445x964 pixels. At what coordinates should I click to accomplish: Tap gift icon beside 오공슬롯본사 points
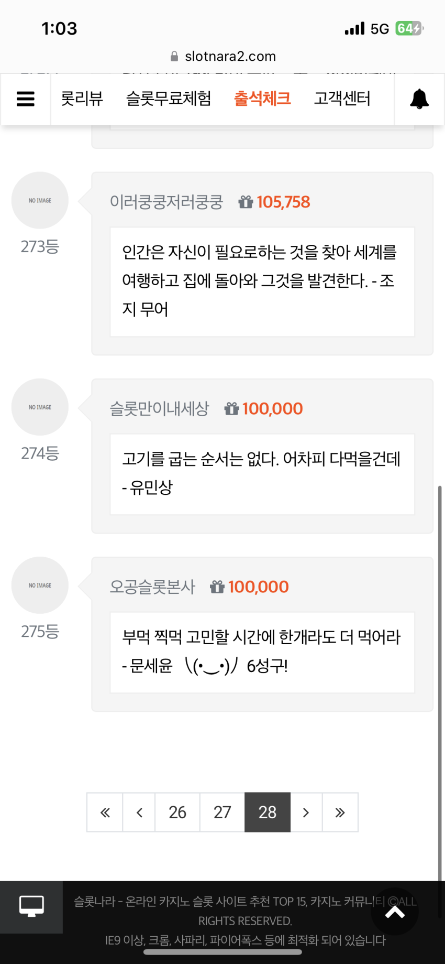217,587
